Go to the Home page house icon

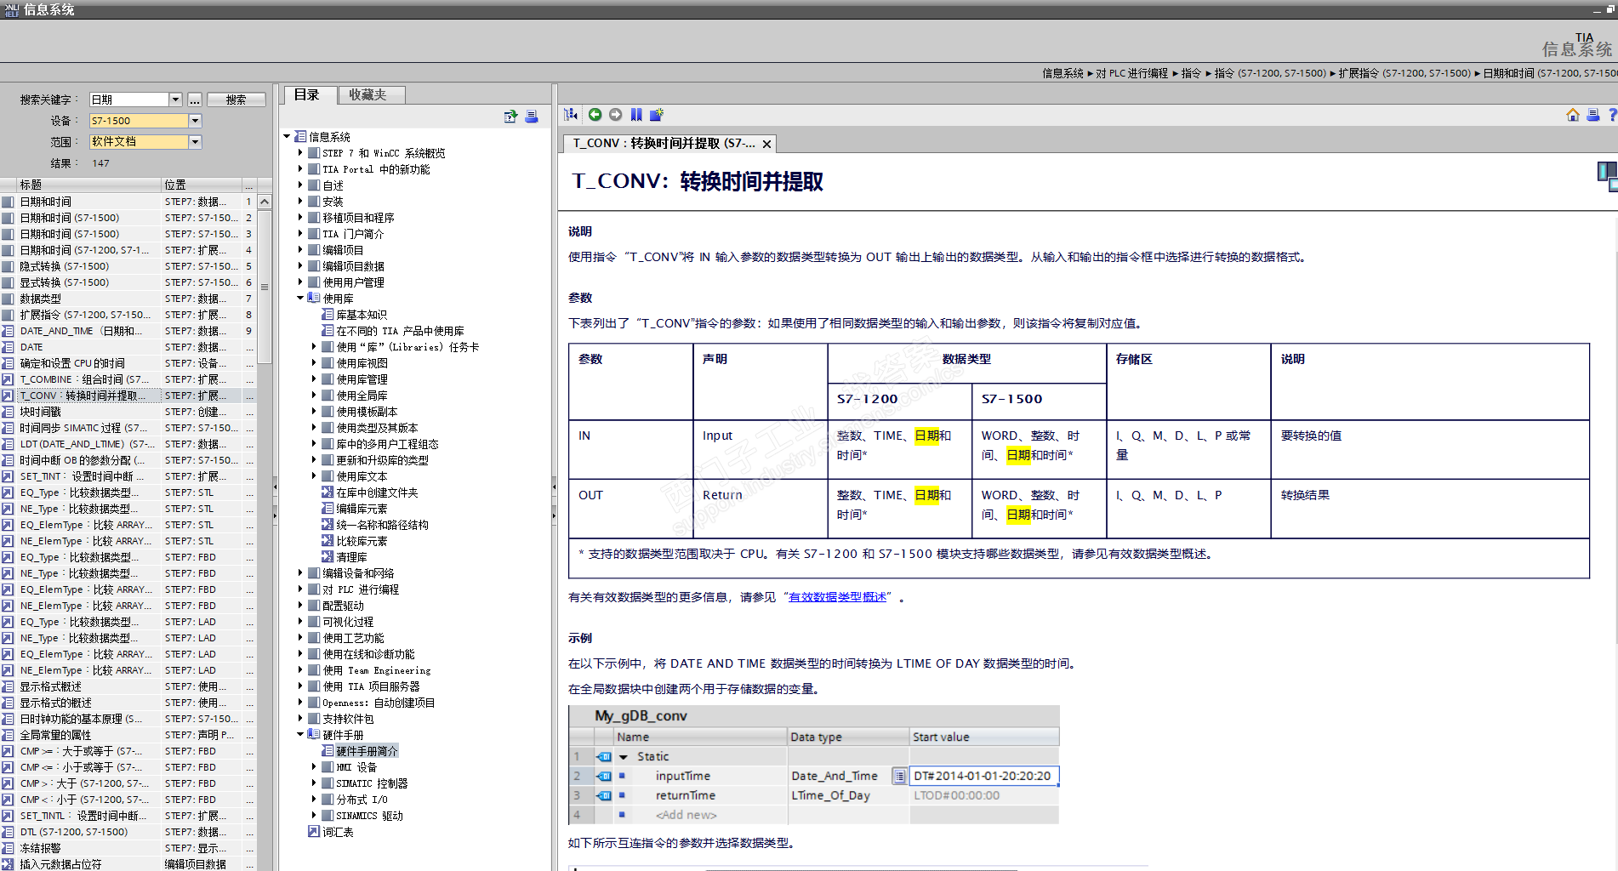point(1573,115)
